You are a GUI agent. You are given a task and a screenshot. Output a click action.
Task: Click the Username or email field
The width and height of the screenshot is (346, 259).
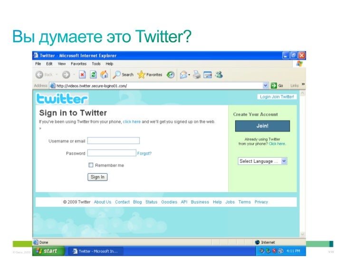(114, 140)
